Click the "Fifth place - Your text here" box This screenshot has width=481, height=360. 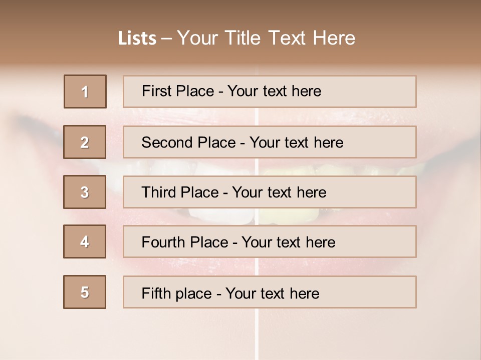coord(270,292)
